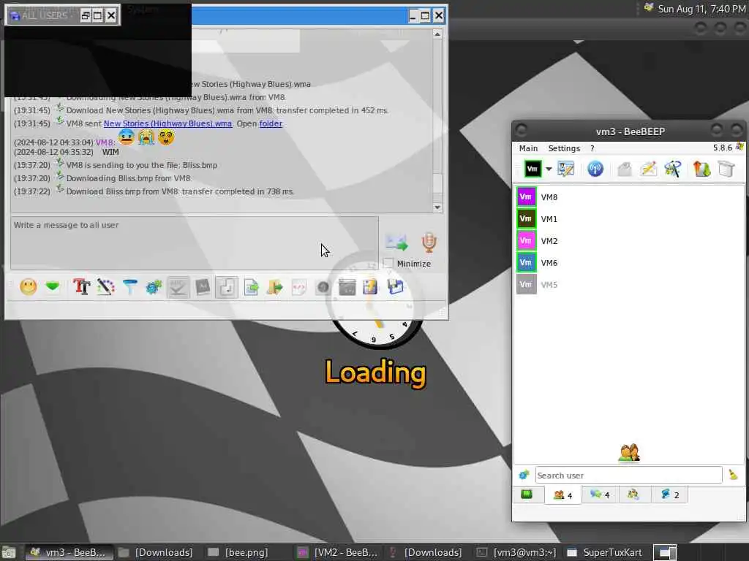Click the 'Download Bliss.bmp from VM8' log line
This screenshot has width=749, height=561.
(180, 191)
